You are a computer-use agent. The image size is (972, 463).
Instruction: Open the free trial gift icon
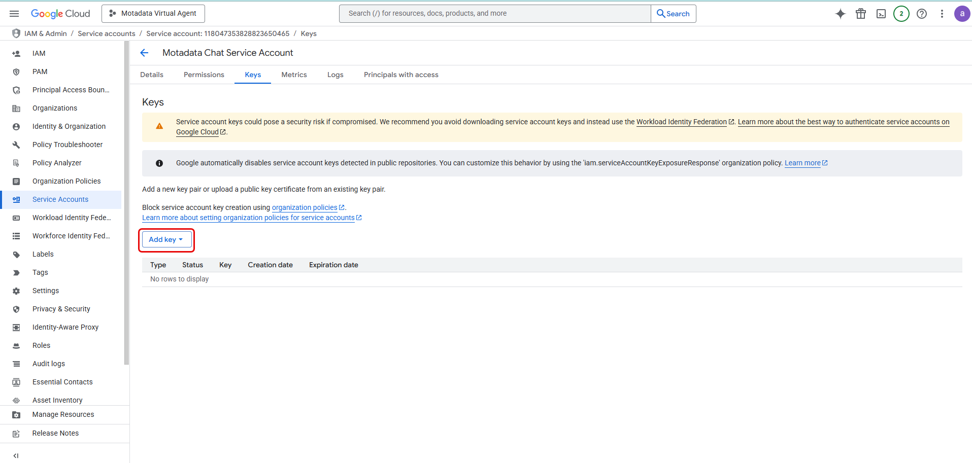[x=861, y=14]
